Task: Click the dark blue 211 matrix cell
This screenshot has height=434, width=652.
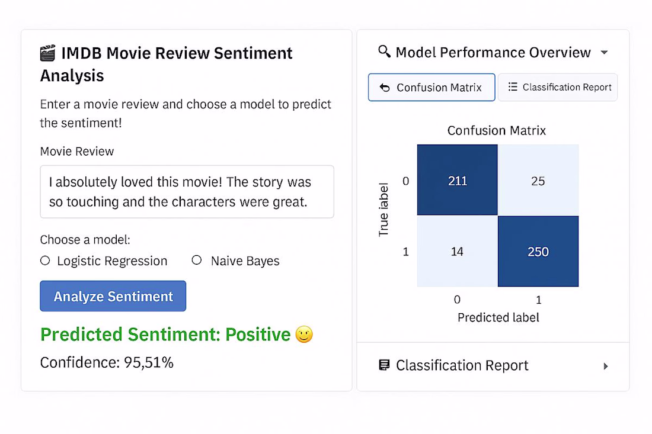Action: point(458,180)
